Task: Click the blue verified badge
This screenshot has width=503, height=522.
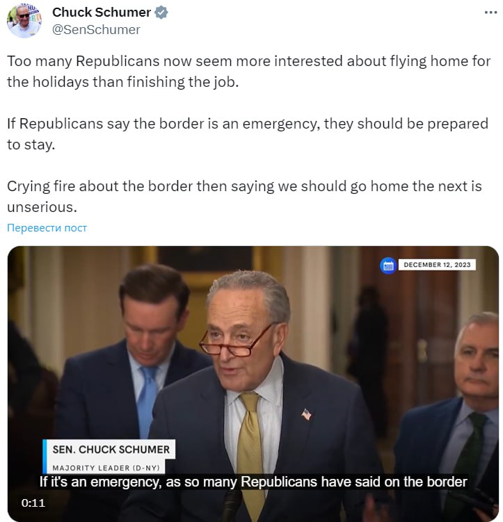Action: click(x=161, y=13)
